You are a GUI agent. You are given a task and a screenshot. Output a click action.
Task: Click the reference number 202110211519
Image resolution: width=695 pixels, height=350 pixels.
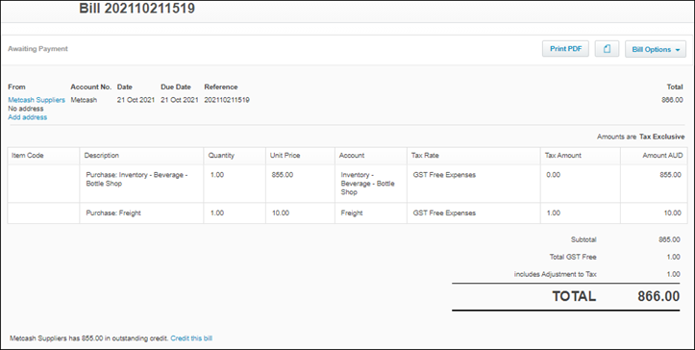click(x=227, y=100)
